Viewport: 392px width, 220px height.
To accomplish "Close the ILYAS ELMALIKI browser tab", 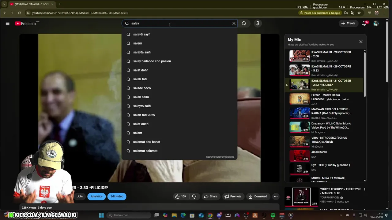I will click(52, 4).
